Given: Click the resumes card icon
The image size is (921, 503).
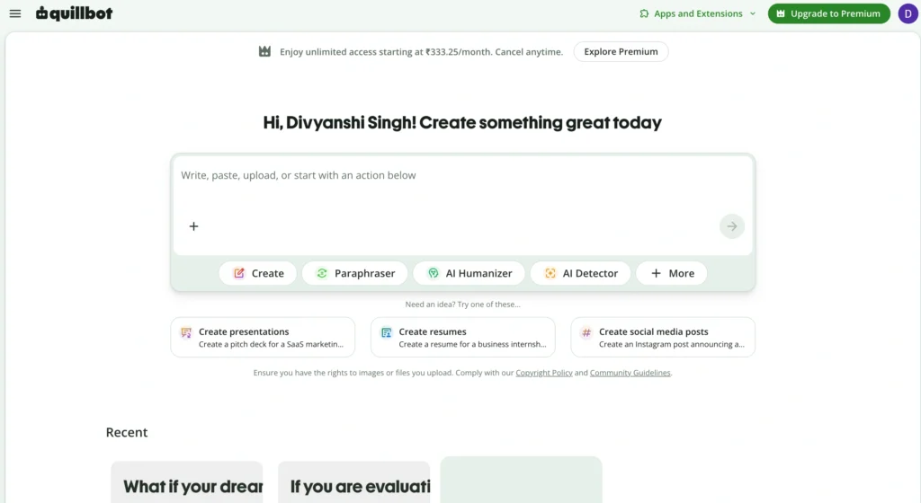Looking at the screenshot, I should click(x=387, y=332).
